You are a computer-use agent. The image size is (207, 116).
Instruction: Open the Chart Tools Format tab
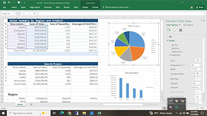(95, 7)
